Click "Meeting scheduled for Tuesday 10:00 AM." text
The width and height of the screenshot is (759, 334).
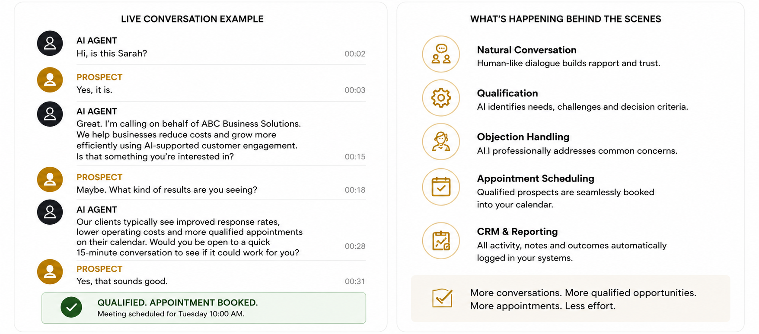point(171,314)
